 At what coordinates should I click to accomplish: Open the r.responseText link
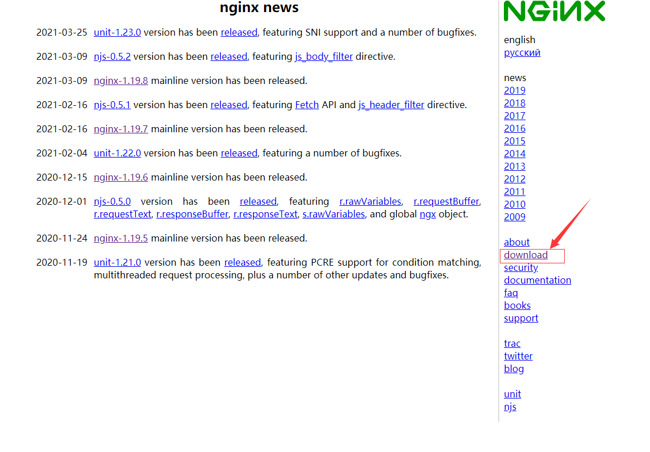coord(265,214)
